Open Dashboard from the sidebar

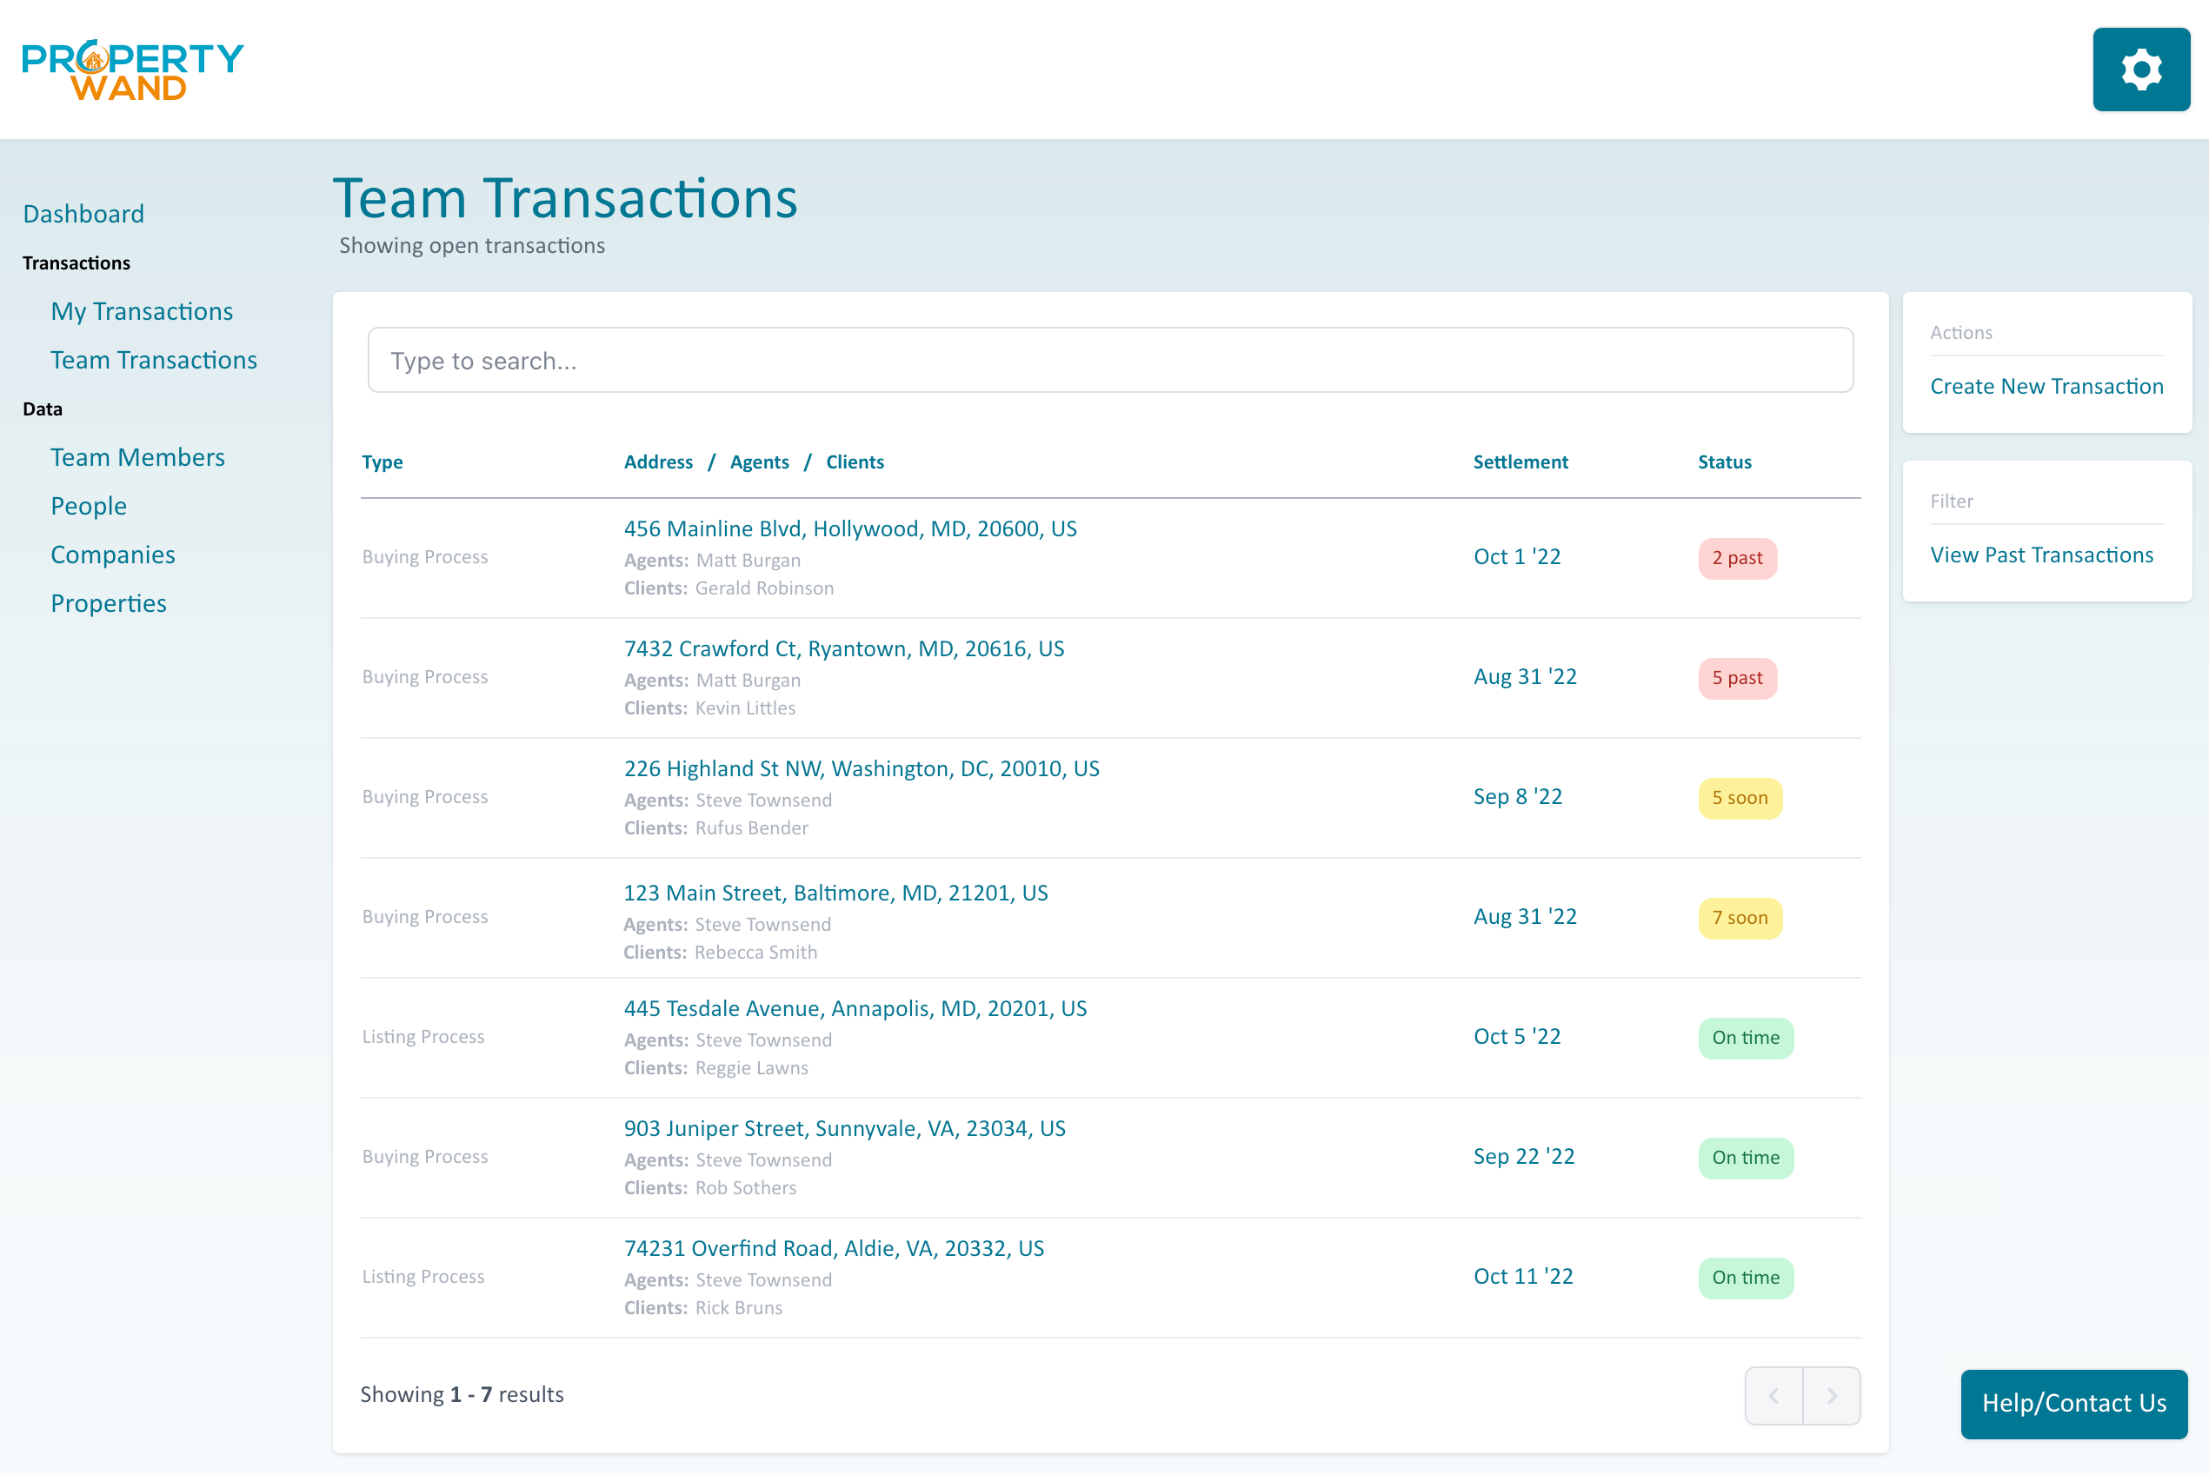coord(83,214)
